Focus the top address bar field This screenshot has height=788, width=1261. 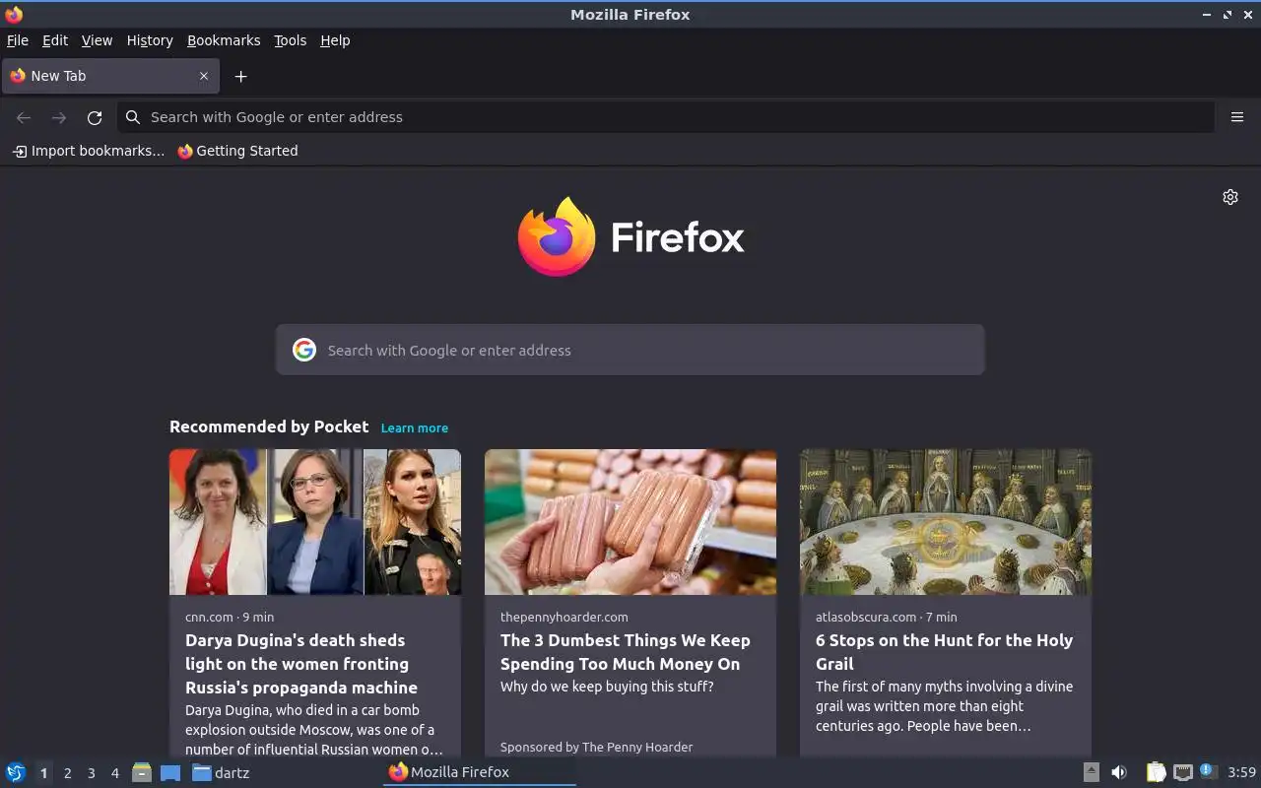pyautogui.click(x=666, y=117)
